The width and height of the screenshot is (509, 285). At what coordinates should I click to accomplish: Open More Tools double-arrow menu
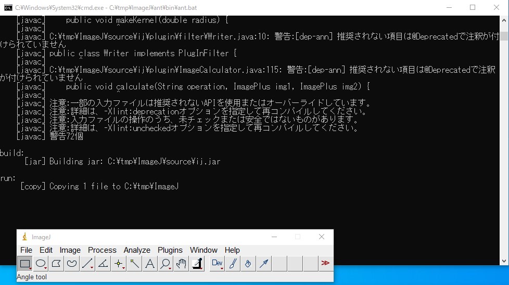[x=325, y=263]
